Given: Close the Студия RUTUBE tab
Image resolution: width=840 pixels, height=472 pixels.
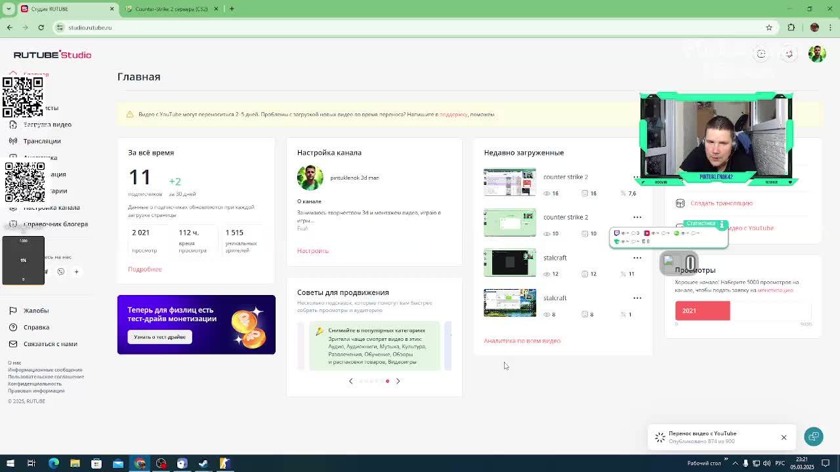Looking at the screenshot, I should coord(112,9).
